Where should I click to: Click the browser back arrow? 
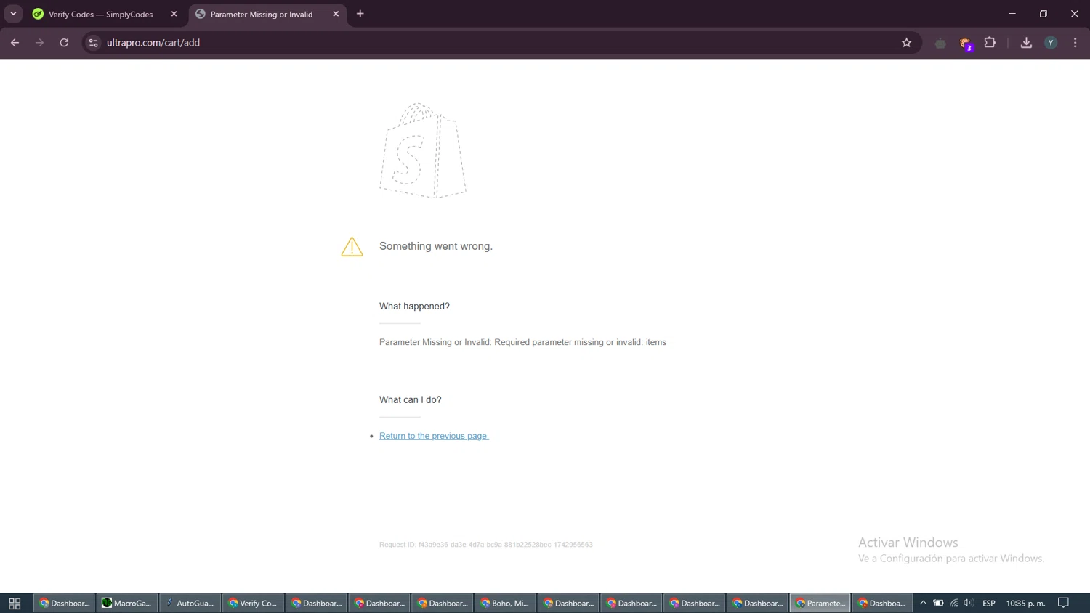pyautogui.click(x=15, y=43)
